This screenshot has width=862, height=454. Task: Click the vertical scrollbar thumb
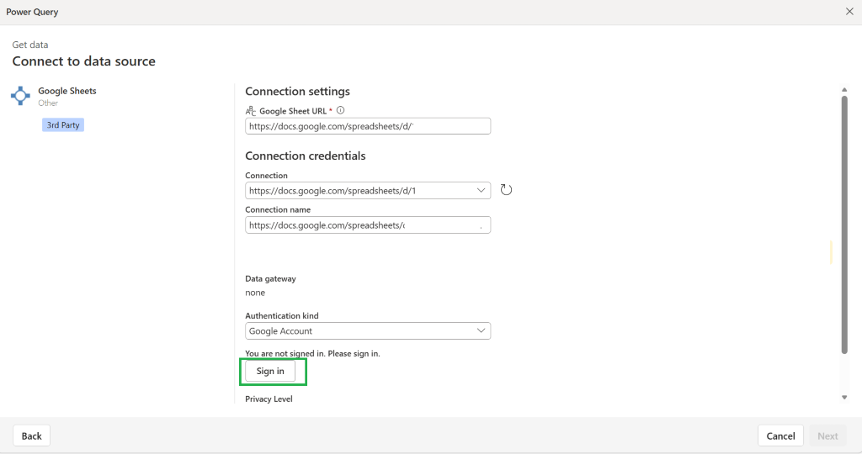(x=844, y=225)
